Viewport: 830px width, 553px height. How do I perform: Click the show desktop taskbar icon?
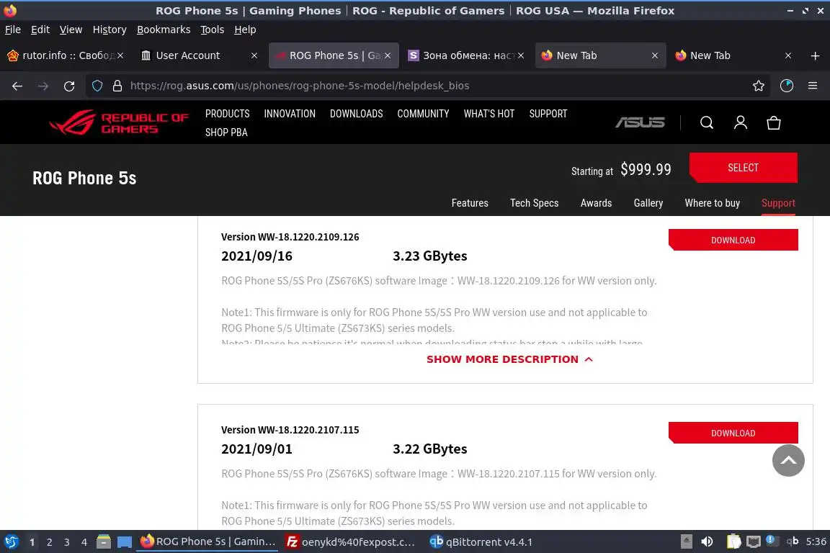tap(125, 542)
